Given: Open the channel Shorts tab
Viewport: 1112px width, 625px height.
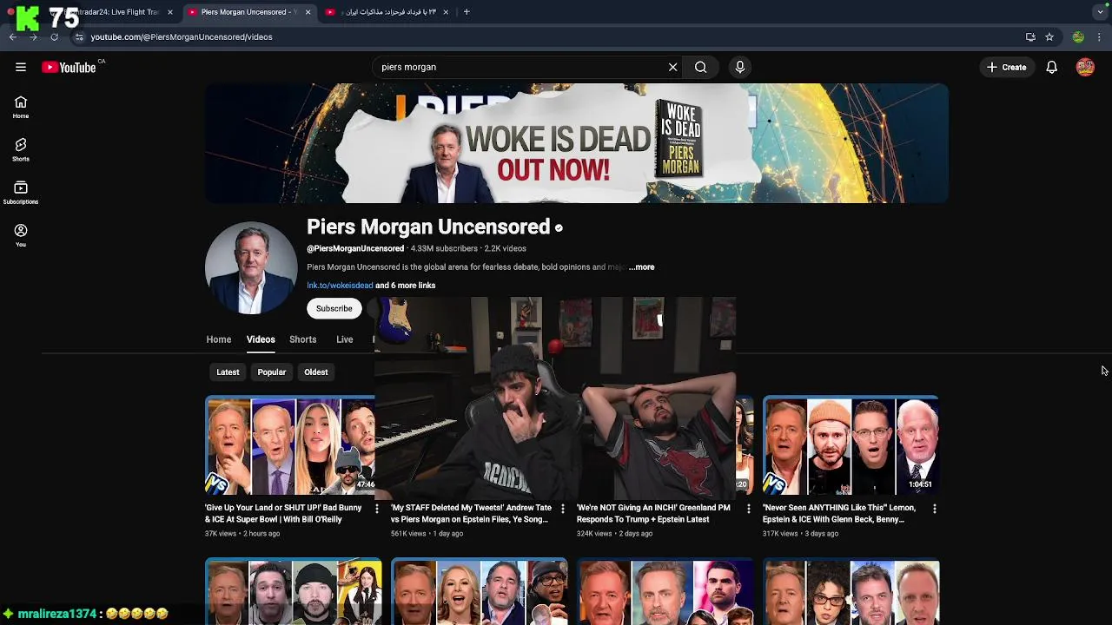Looking at the screenshot, I should [303, 339].
